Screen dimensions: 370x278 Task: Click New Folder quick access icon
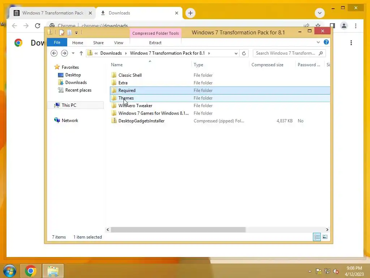[69, 32]
